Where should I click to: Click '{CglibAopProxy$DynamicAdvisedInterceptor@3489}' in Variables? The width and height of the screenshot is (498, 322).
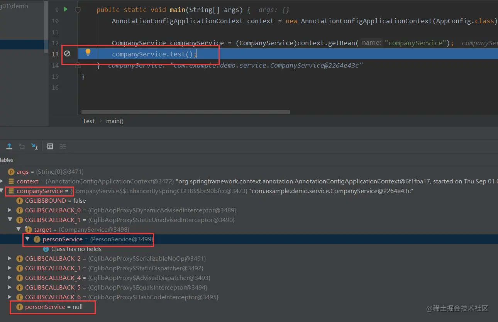pyautogui.click(x=162, y=210)
